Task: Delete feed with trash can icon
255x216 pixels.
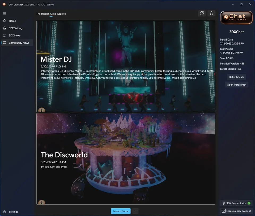Action: pos(211,13)
